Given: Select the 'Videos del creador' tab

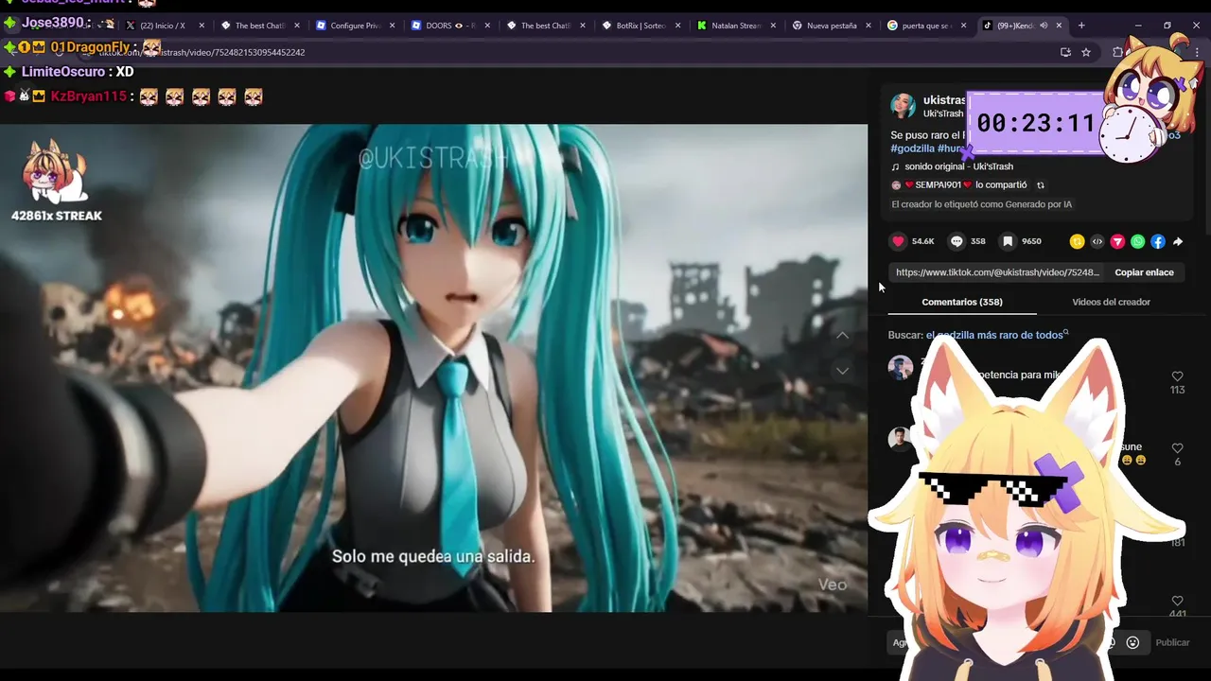Looking at the screenshot, I should click(1111, 302).
